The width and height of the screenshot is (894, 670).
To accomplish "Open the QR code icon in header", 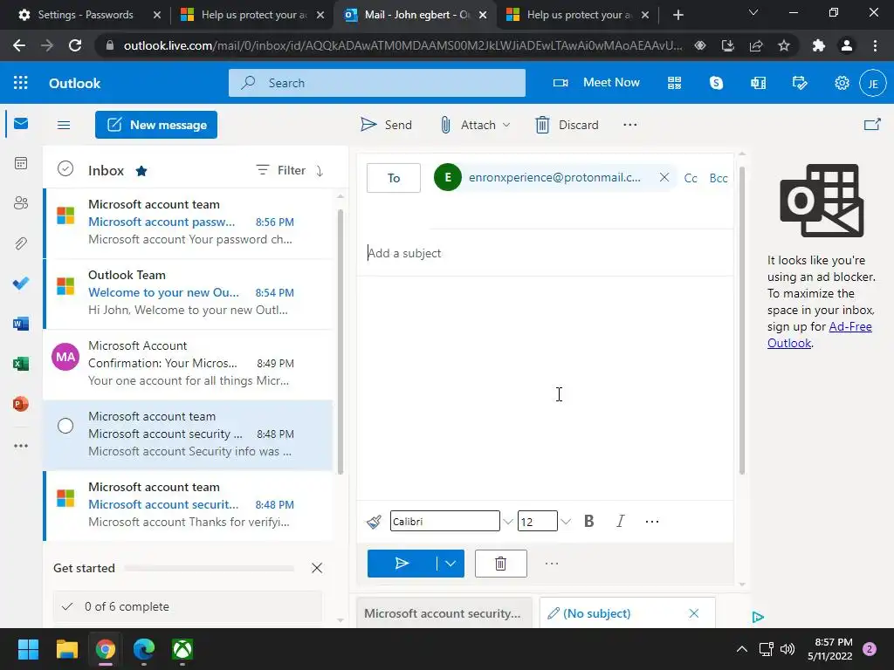I will [x=675, y=83].
